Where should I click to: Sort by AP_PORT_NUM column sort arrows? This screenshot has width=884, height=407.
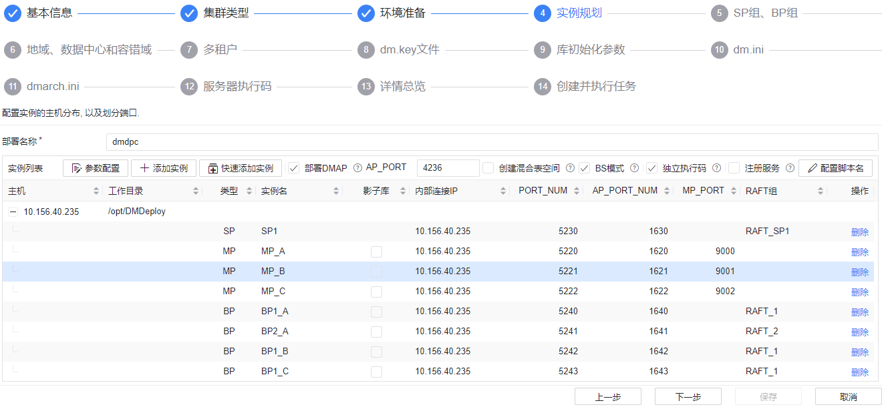tap(667, 191)
